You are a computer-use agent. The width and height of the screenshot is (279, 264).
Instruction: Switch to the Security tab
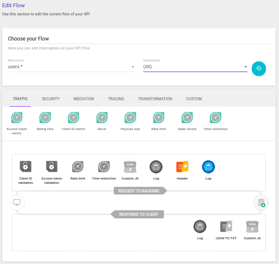tap(51, 99)
